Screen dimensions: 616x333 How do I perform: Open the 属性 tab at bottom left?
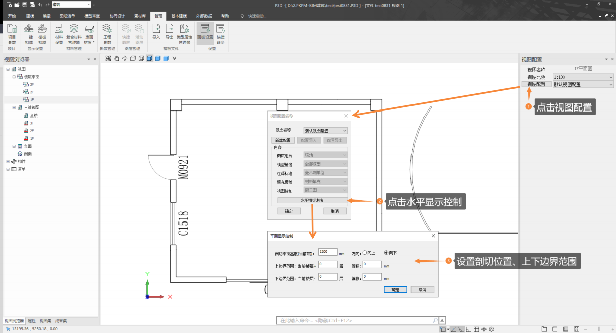pyautogui.click(x=31, y=321)
